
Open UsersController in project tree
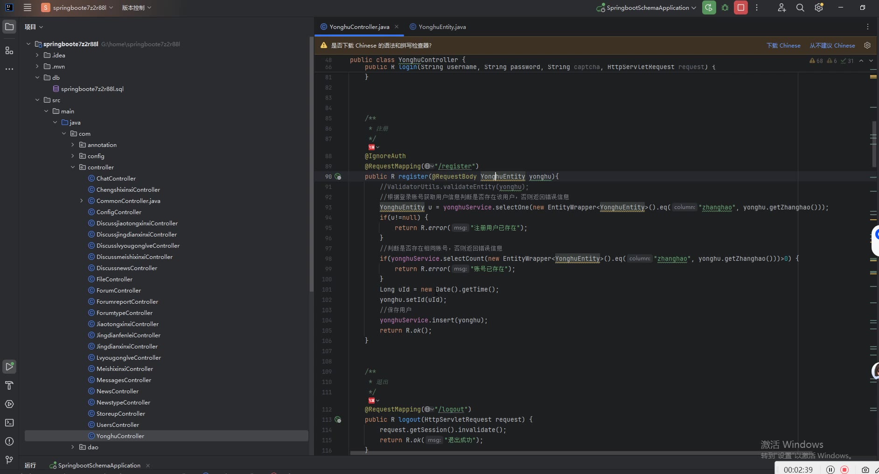(118, 425)
